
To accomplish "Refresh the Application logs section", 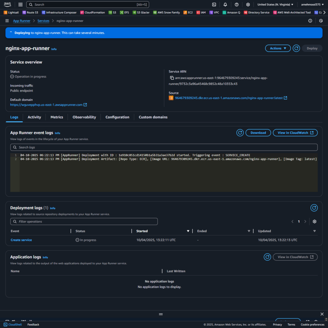I will pyautogui.click(x=267, y=257).
